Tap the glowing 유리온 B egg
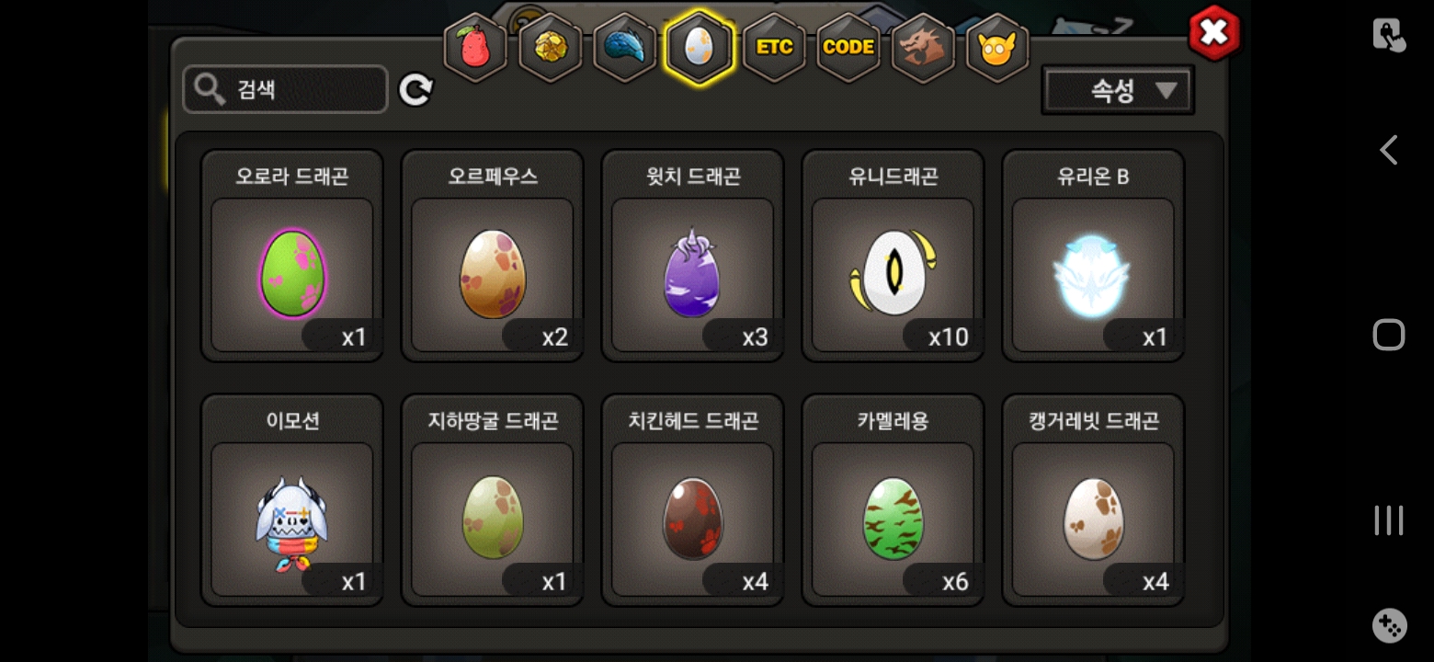Screen dimensions: 1434x662 [x=1094, y=256]
